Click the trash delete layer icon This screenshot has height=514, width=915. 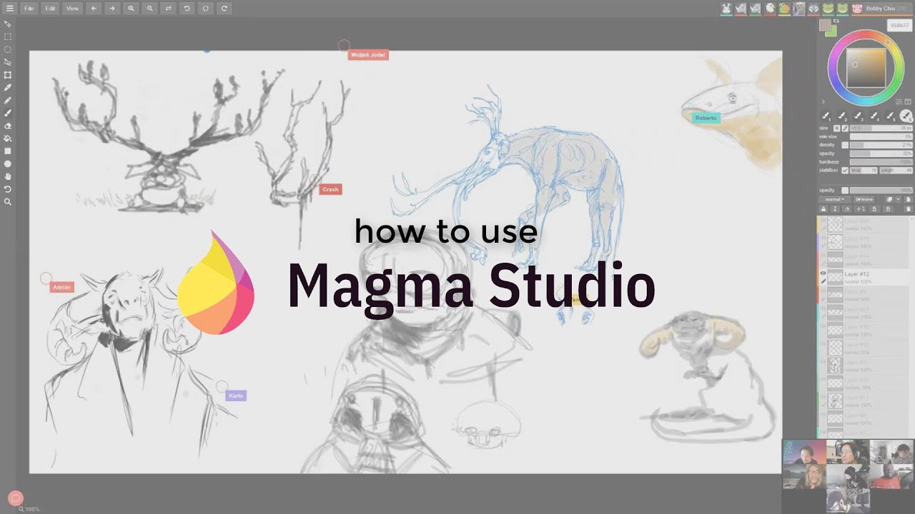click(908, 209)
